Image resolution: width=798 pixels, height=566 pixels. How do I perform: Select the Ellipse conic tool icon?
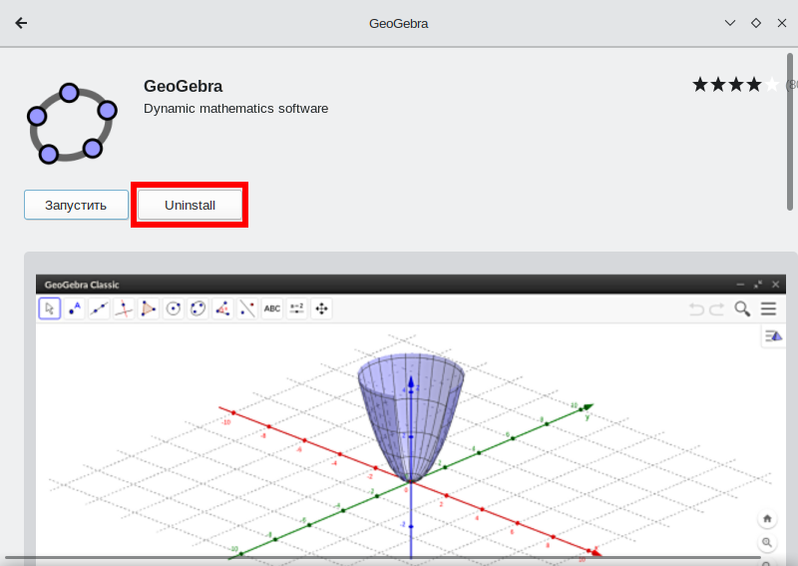[198, 308]
